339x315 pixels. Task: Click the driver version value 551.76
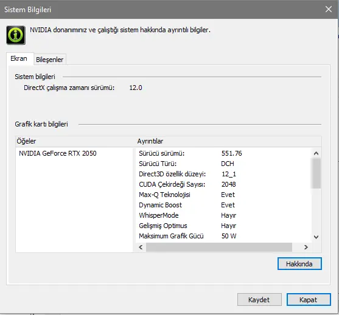point(231,153)
